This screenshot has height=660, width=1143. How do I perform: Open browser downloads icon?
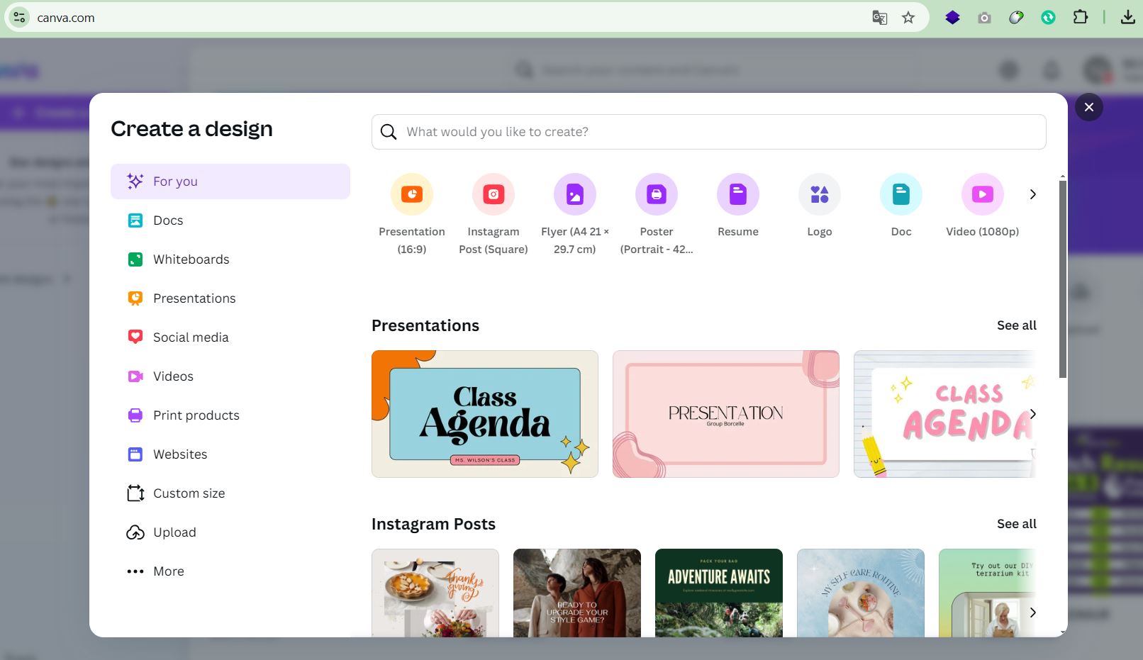[x=1128, y=17]
